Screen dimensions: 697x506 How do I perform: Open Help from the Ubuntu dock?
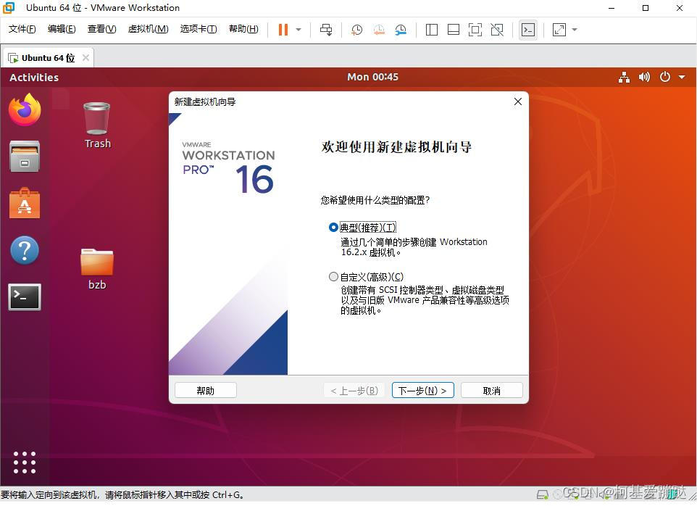click(25, 250)
